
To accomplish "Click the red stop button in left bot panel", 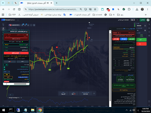I will click(16, 53).
